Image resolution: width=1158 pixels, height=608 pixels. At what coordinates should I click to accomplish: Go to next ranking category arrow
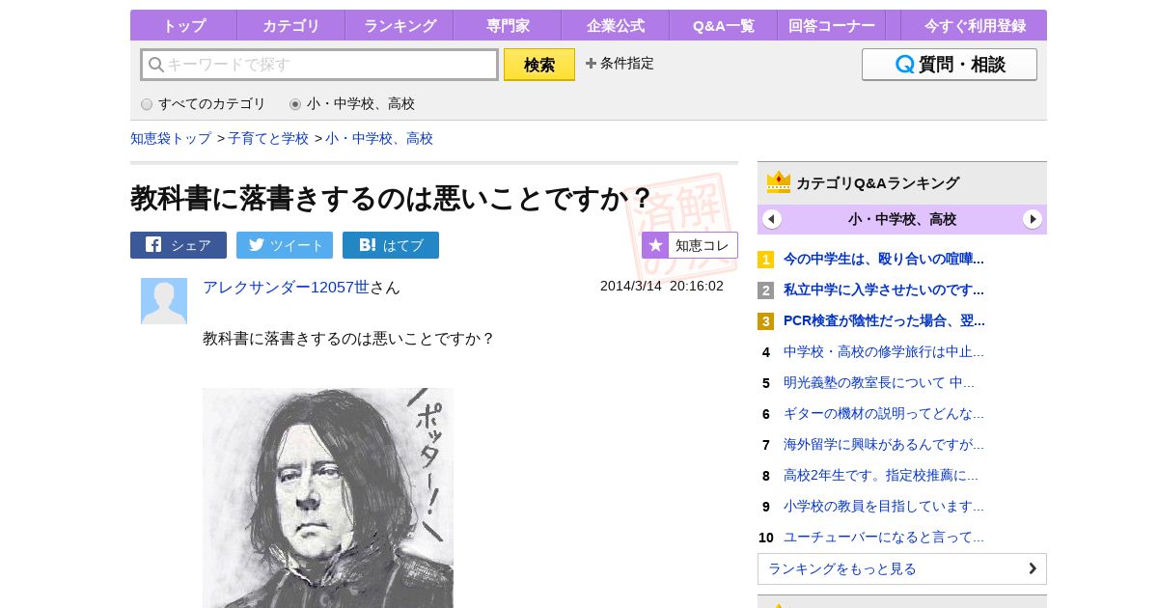tap(1033, 219)
